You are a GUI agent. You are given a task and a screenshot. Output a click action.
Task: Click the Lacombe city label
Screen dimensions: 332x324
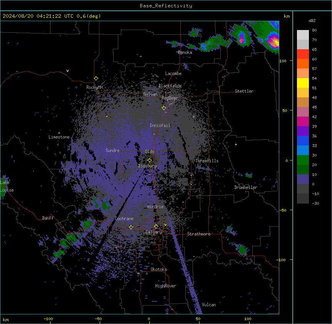[173, 73]
